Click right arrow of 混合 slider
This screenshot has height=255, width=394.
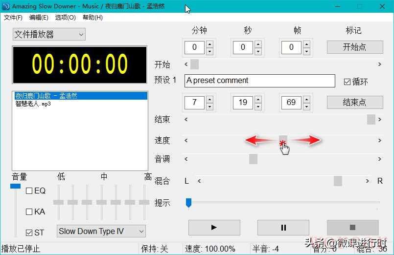click(x=368, y=181)
